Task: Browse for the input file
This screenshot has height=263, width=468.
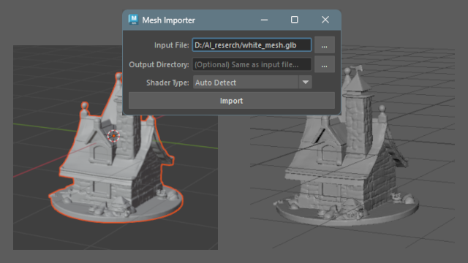Action: click(325, 45)
